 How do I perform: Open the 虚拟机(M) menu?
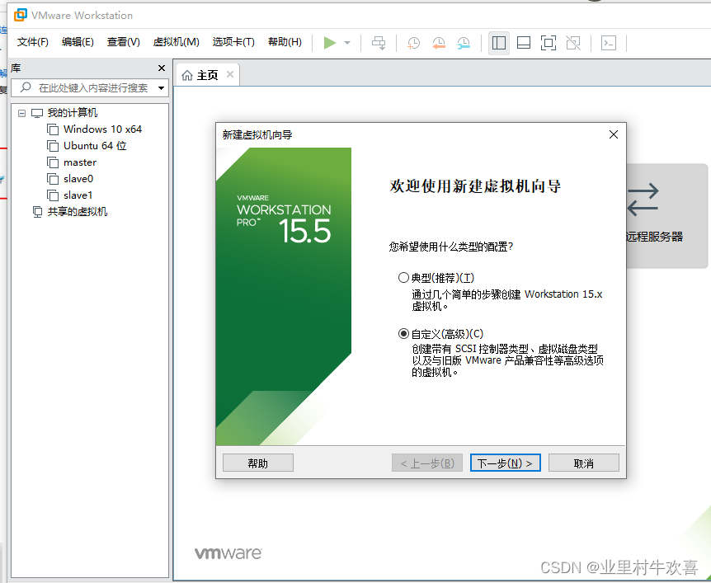[x=176, y=42]
